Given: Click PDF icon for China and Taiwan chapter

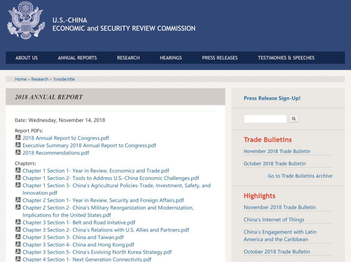Looking at the screenshot, I should (x=18, y=237).
